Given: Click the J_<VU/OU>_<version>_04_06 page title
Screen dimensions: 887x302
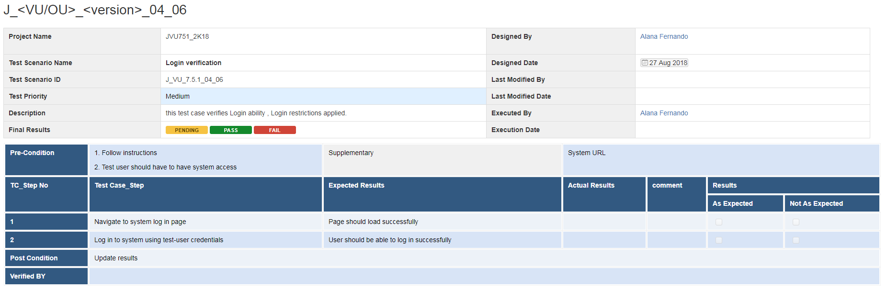Looking at the screenshot, I should coord(95,10).
